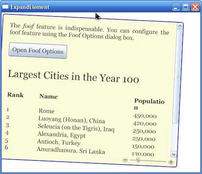202x174 pixels.
Task: Click the zoom in plus icon
Action: pos(171,162)
